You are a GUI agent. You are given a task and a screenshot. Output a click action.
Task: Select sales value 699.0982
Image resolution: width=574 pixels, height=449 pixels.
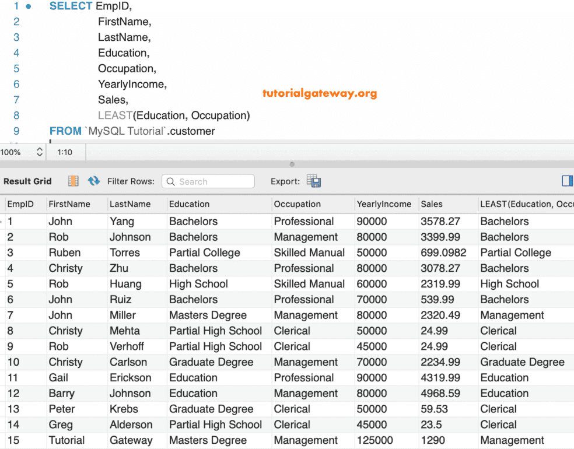(444, 252)
